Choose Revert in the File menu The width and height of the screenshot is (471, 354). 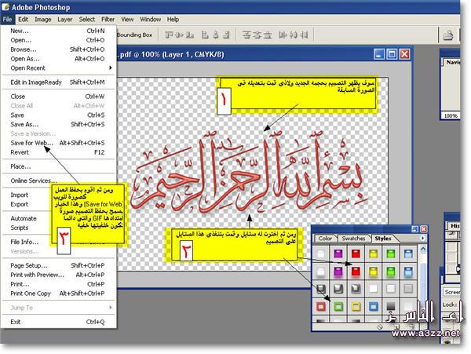(x=57, y=152)
